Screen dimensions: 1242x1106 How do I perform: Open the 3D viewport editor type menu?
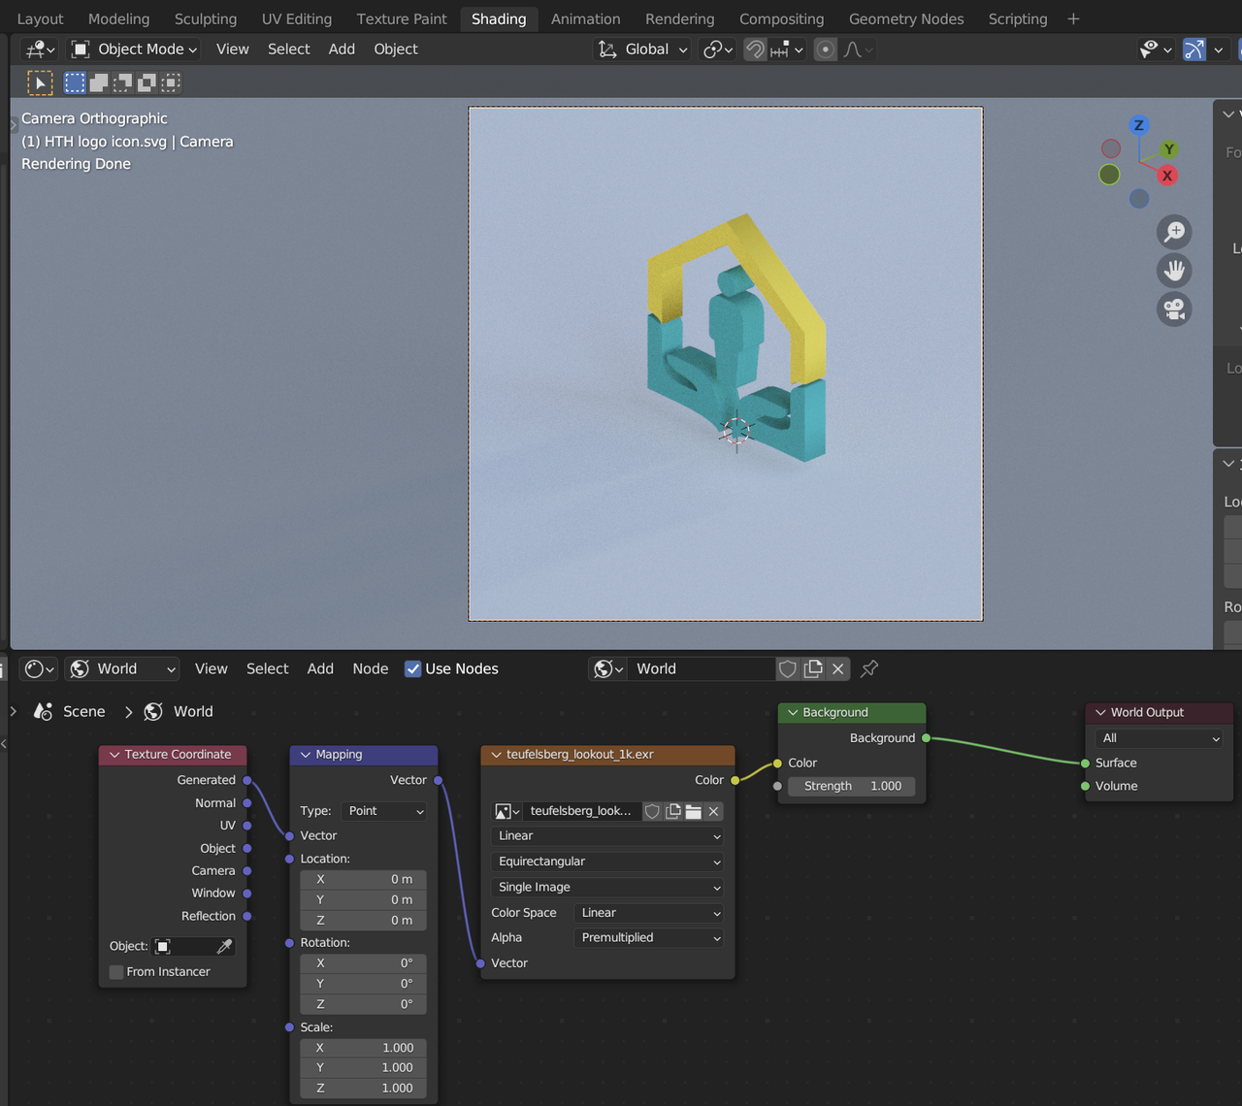pyautogui.click(x=40, y=49)
